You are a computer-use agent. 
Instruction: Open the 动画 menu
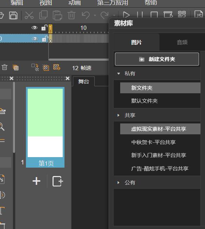pos(75,2)
